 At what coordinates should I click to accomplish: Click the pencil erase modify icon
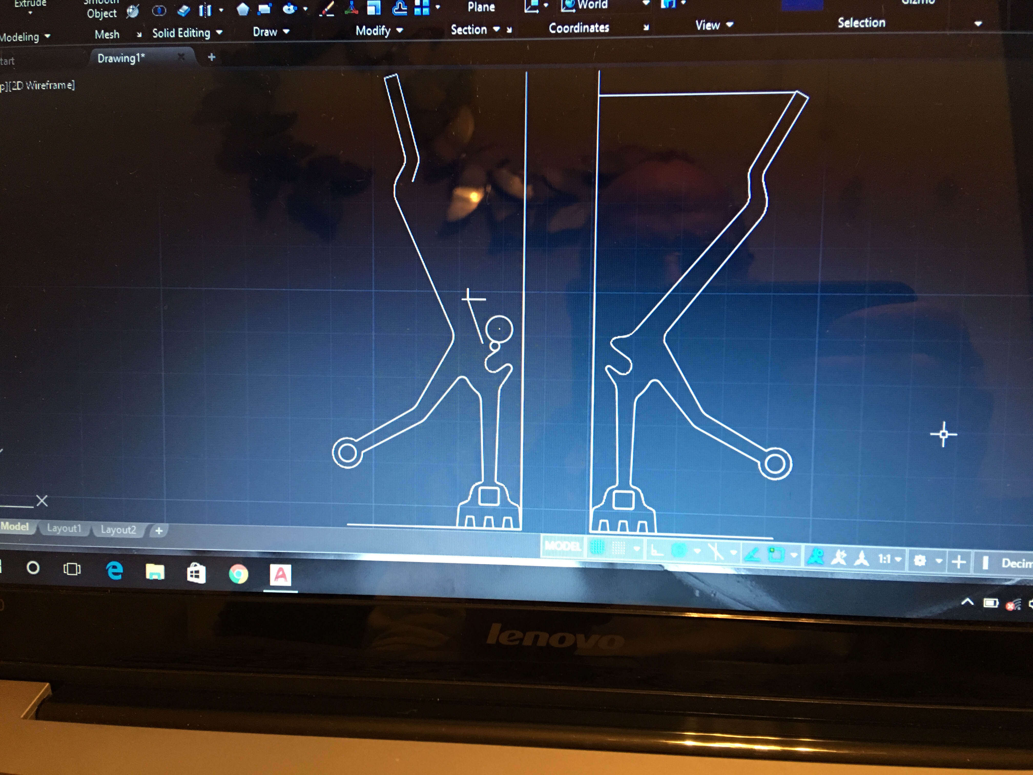[x=327, y=8]
